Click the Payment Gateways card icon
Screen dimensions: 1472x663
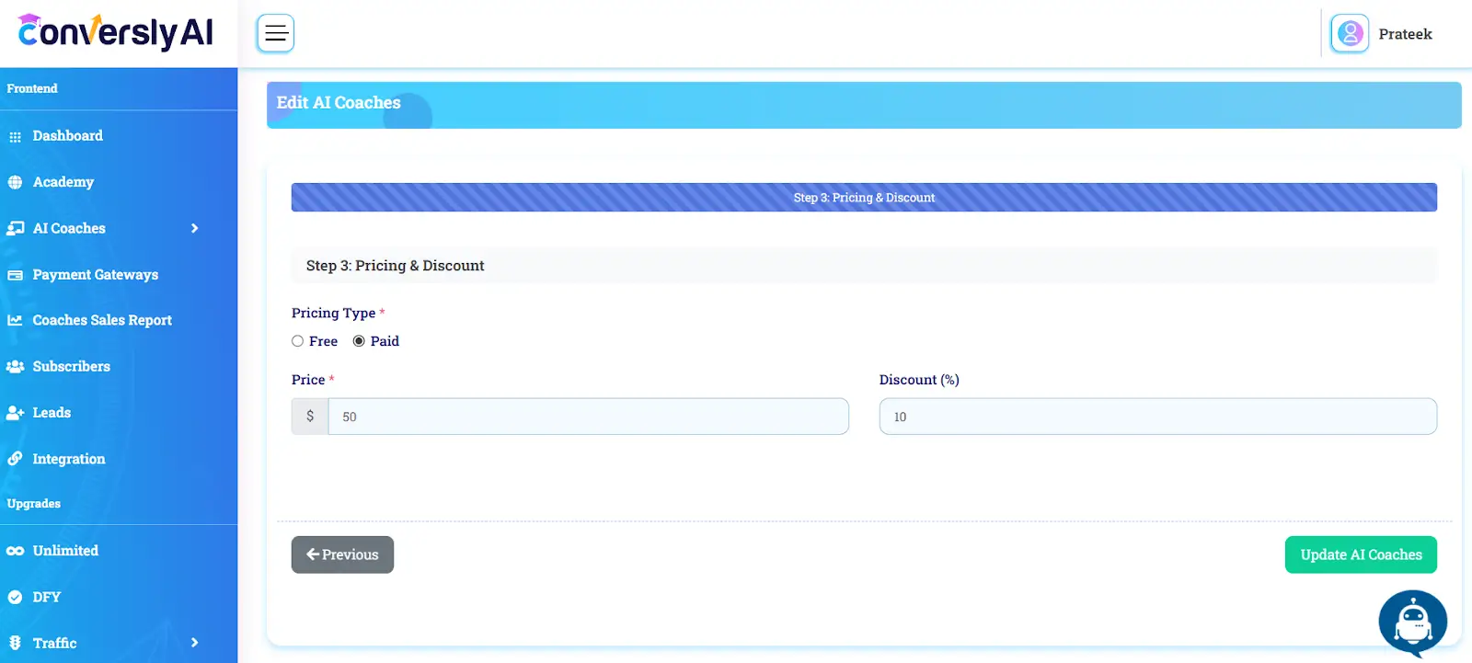coord(15,275)
